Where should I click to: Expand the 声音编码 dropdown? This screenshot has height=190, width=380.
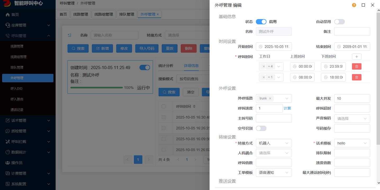point(352,119)
